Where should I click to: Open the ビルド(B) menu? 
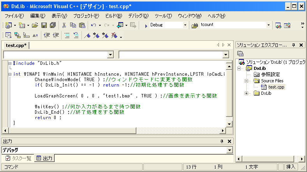click(113, 16)
